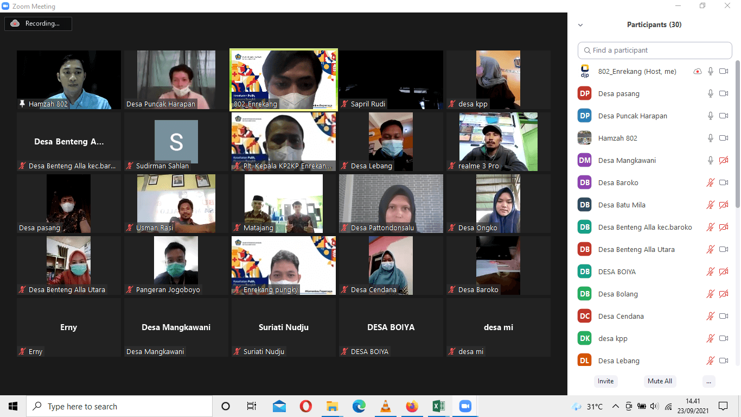
Task: Toggle Desa Baroko's muted microphone in list
Action: coord(710,183)
